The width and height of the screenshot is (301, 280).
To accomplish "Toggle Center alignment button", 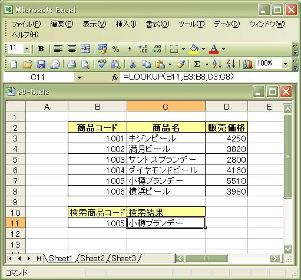I will [72, 48].
